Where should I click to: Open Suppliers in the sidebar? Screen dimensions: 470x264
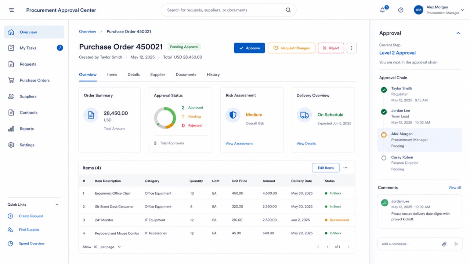click(34, 96)
